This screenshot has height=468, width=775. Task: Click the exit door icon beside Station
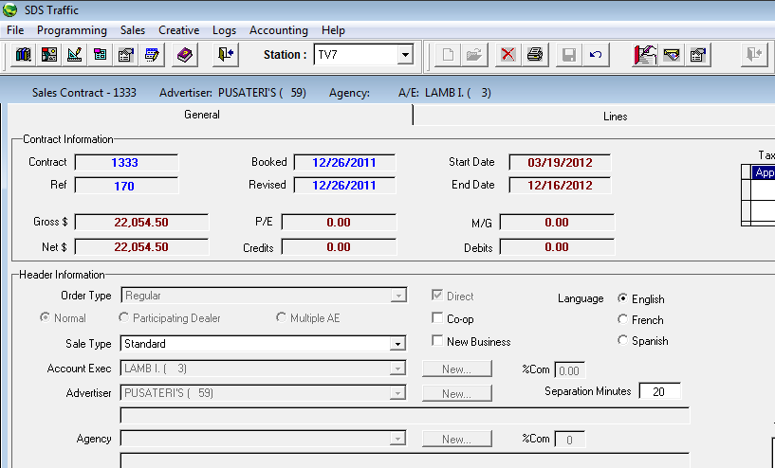(x=225, y=55)
